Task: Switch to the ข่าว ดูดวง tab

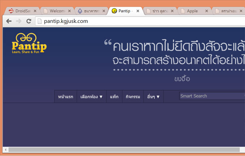Action: 159,11
